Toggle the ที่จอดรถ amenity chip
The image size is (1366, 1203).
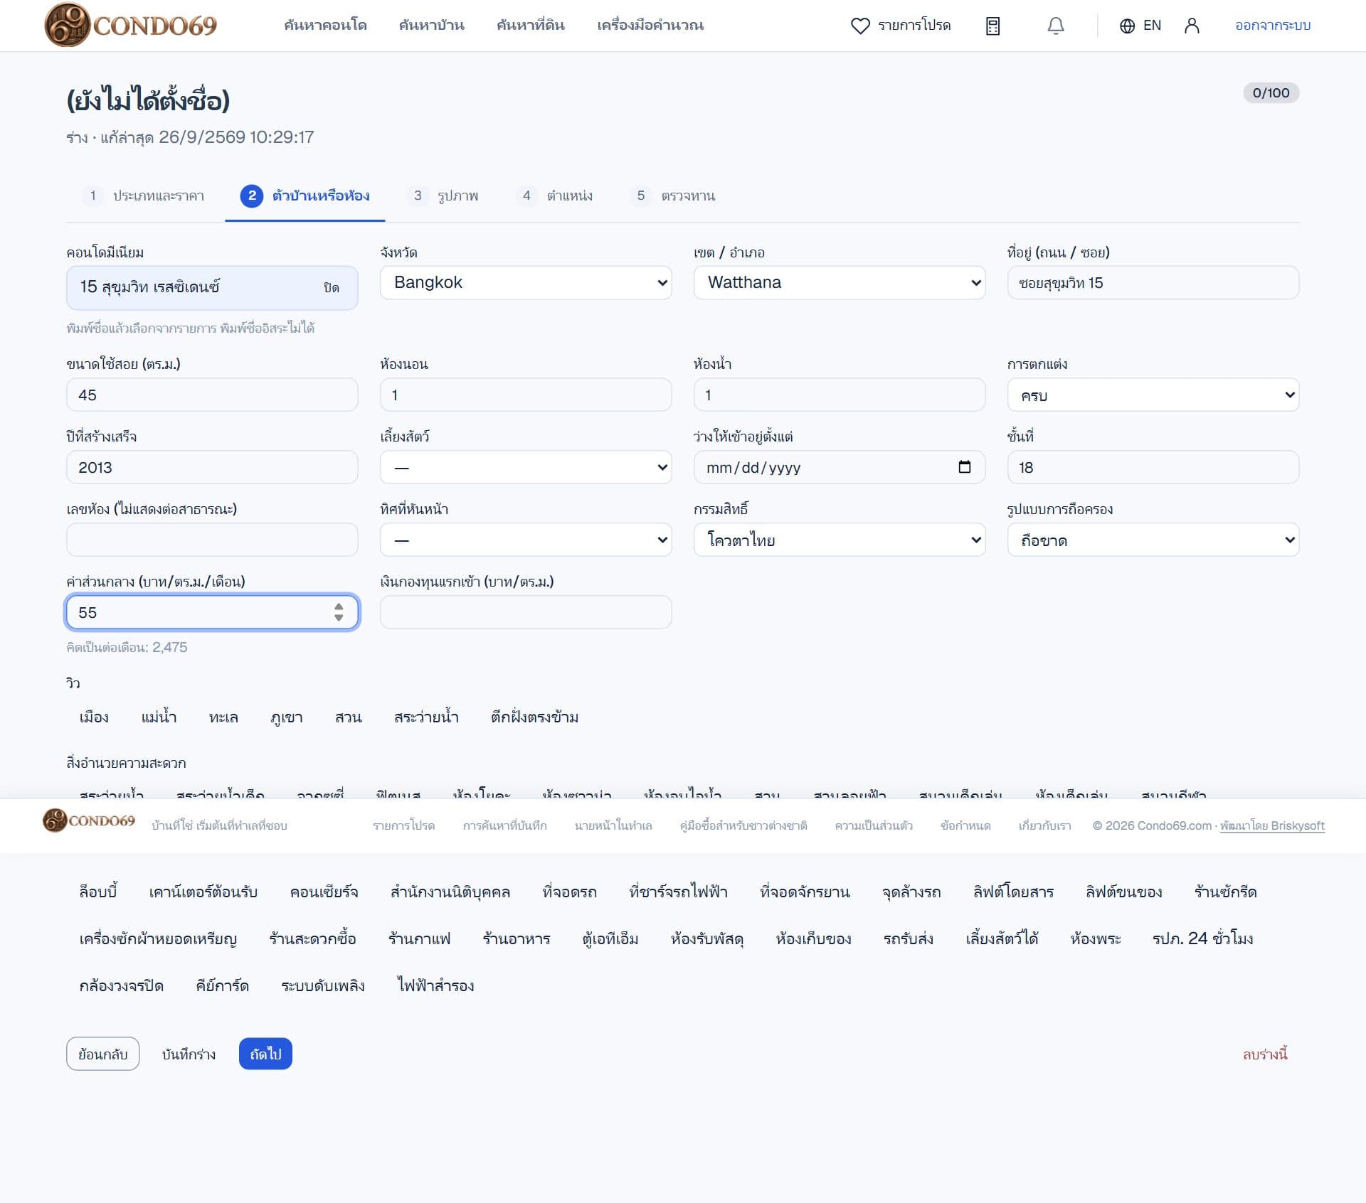[569, 892]
